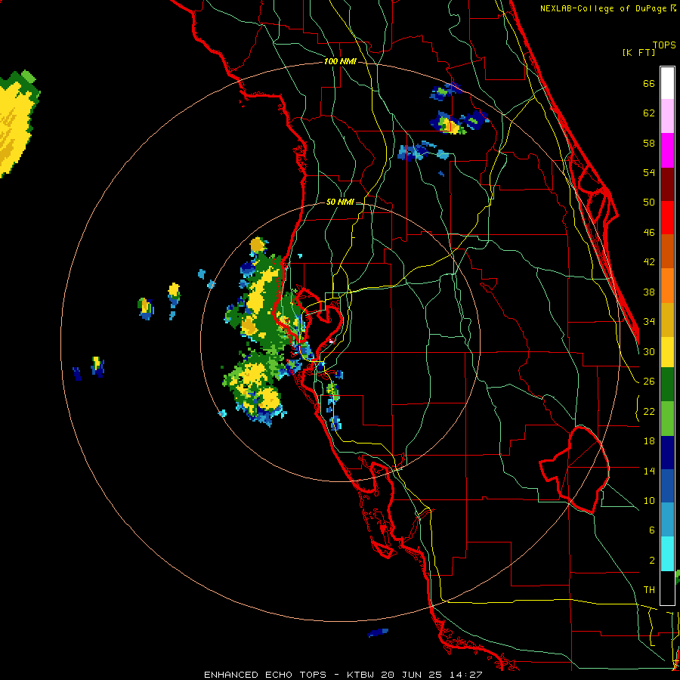680x680 pixels.
Task: Click the "20 JUN 25" date text
Action: tap(412, 675)
